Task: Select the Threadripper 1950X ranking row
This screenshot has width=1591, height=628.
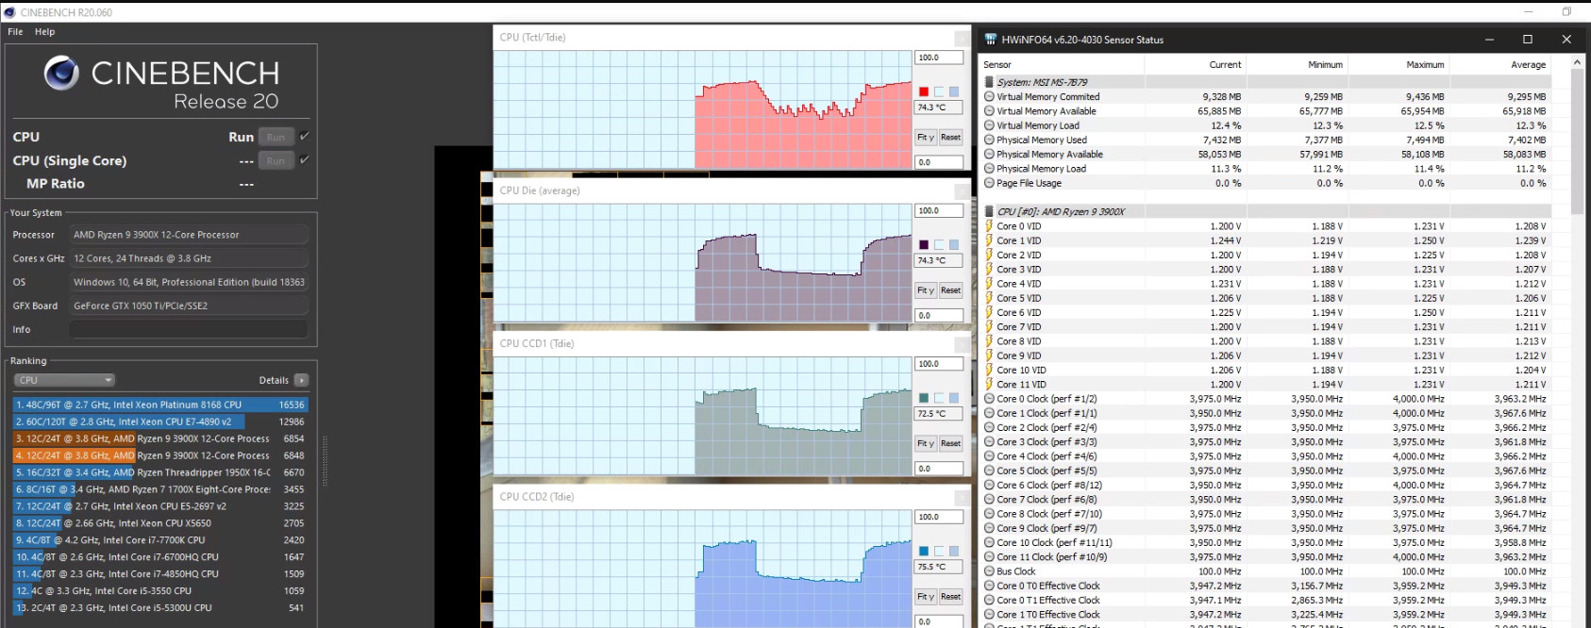Action: coord(160,472)
